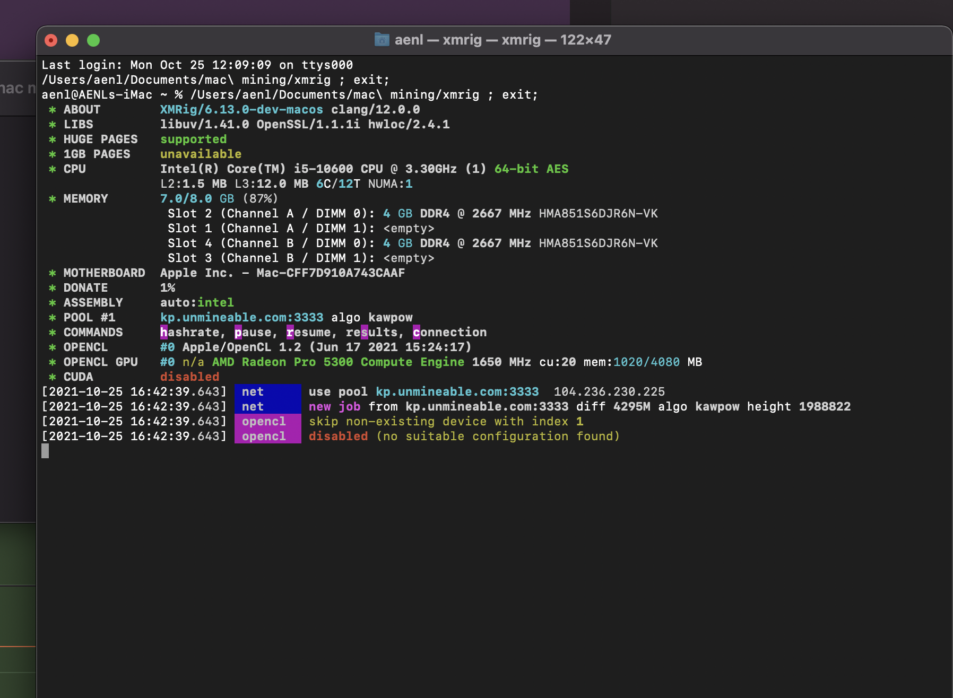
Task: Click the 'hashrate' command word
Action: point(190,333)
